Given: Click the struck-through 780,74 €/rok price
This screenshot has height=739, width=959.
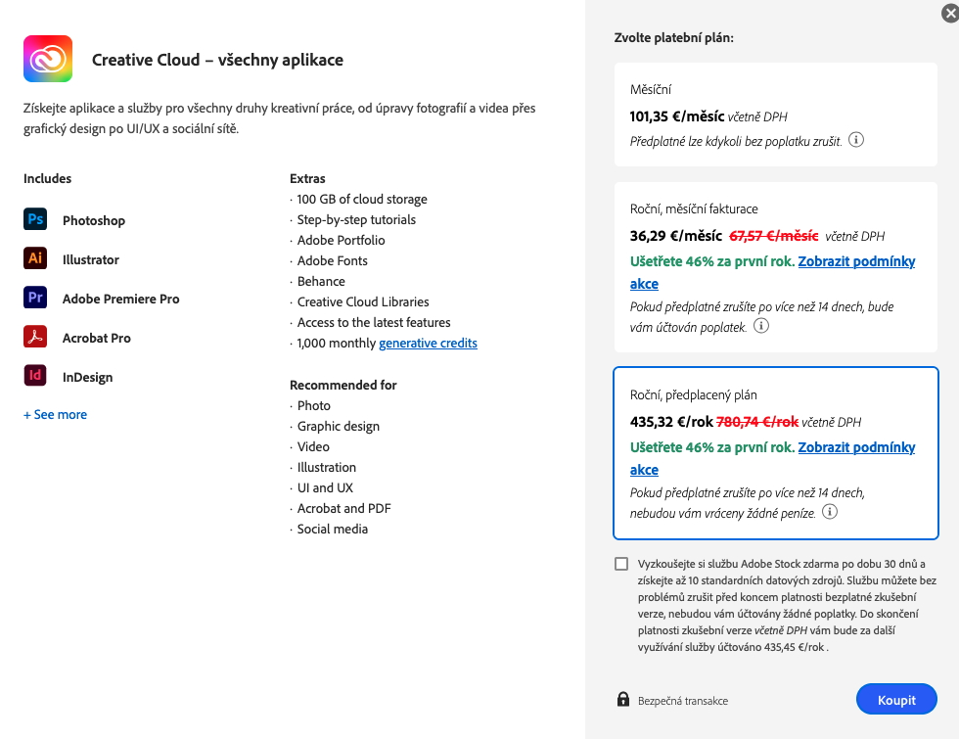Looking at the screenshot, I should [x=757, y=422].
